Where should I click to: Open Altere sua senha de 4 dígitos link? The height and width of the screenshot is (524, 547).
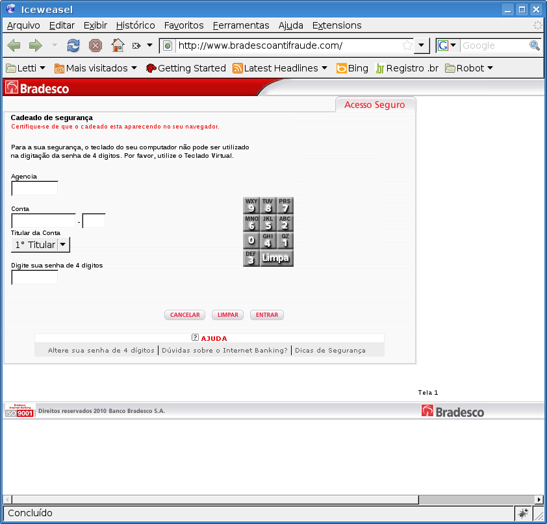click(101, 351)
